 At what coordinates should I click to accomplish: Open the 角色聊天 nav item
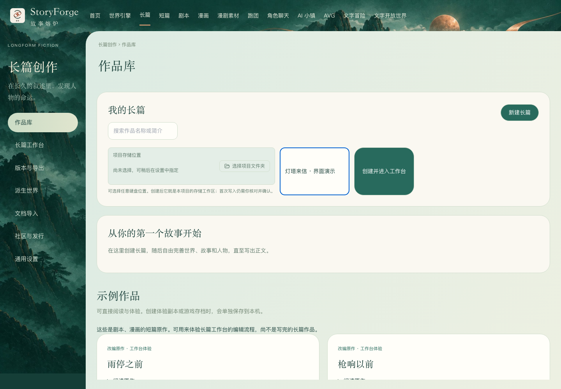(278, 16)
